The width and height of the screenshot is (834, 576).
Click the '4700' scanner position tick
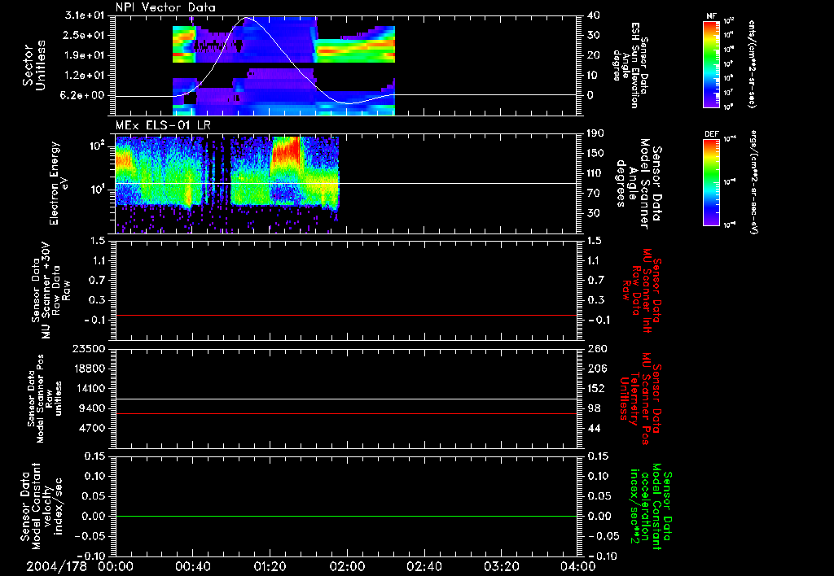click(x=91, y=428)
